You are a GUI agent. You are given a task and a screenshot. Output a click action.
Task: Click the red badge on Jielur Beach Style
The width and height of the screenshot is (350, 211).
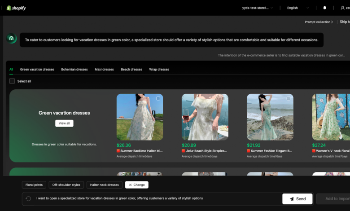[x=184, y=151]
